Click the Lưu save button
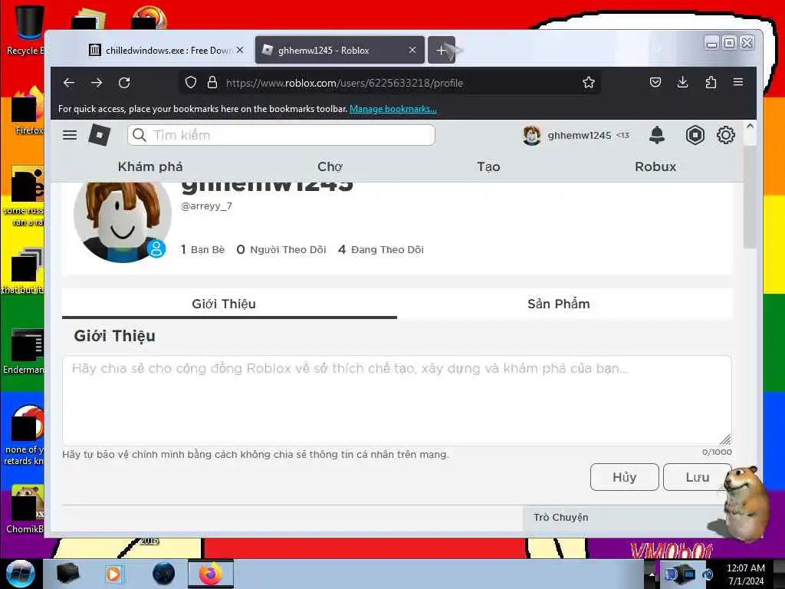 point(698,477)
